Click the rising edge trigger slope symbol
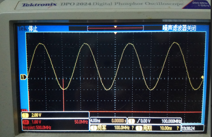Screen dimensions: 212x137 (x=138, y=121)
